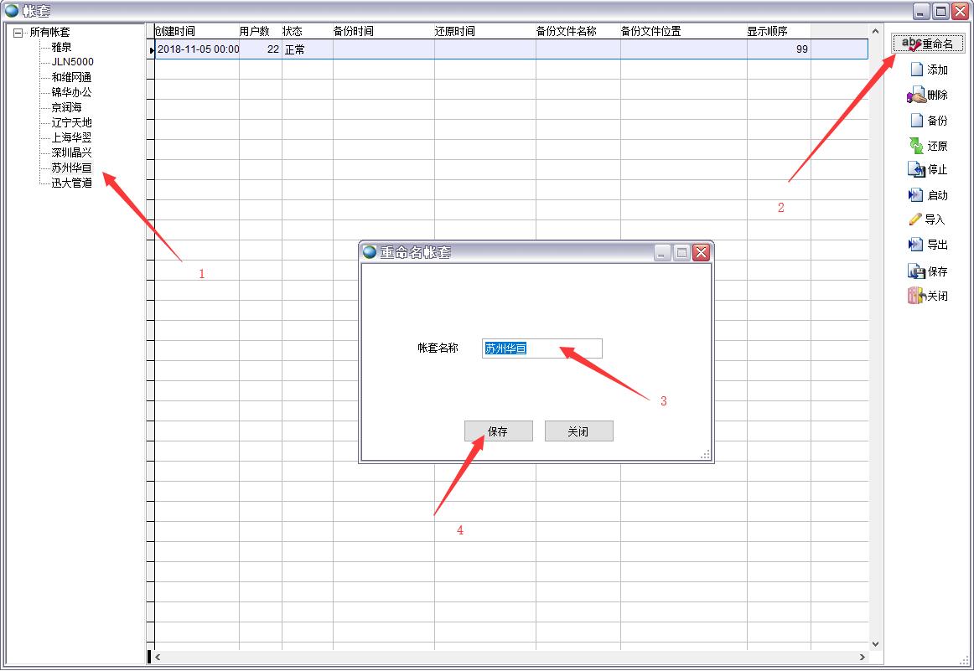Click the Stop (停止) icon
This screenshot has width=974, height=671.
click(x=916, y=170)
